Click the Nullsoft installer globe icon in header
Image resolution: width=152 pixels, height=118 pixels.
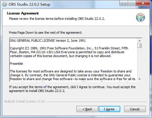coord(140,17)
